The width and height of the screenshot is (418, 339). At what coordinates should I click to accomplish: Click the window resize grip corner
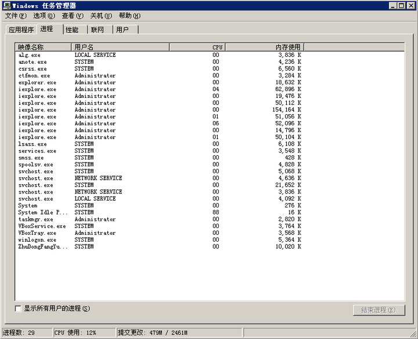pyautogui.click(x=413, y=334)
